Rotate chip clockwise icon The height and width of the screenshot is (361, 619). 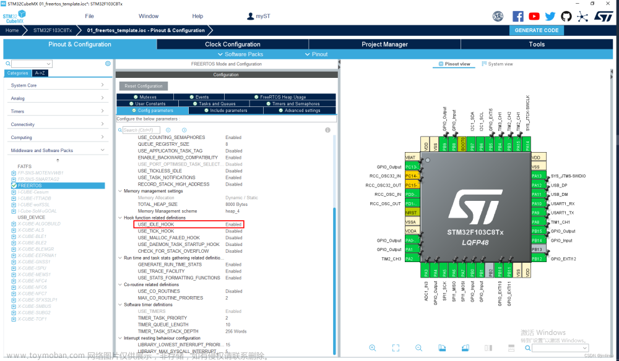click(442, 347)
